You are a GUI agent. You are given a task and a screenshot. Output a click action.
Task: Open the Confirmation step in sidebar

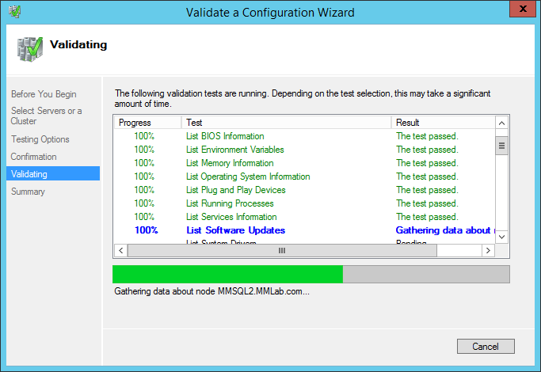coord(34,157)
